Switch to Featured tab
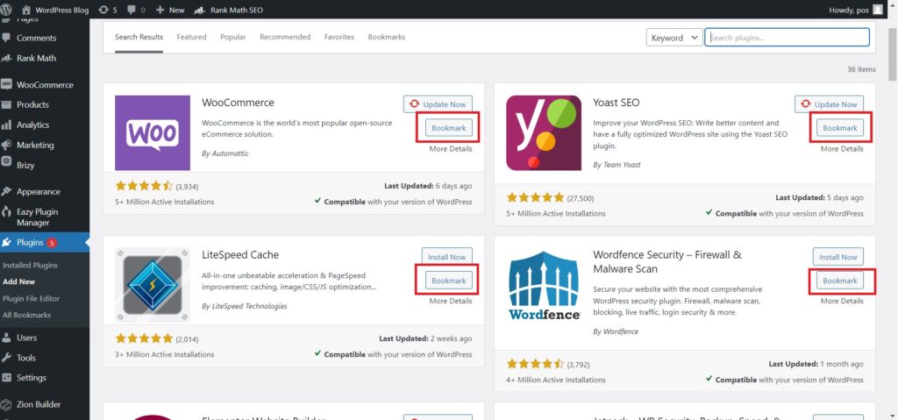The image size is (898, 420). coord(191,37)
